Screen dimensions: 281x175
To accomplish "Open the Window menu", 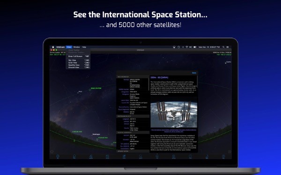I will [76, 47].
